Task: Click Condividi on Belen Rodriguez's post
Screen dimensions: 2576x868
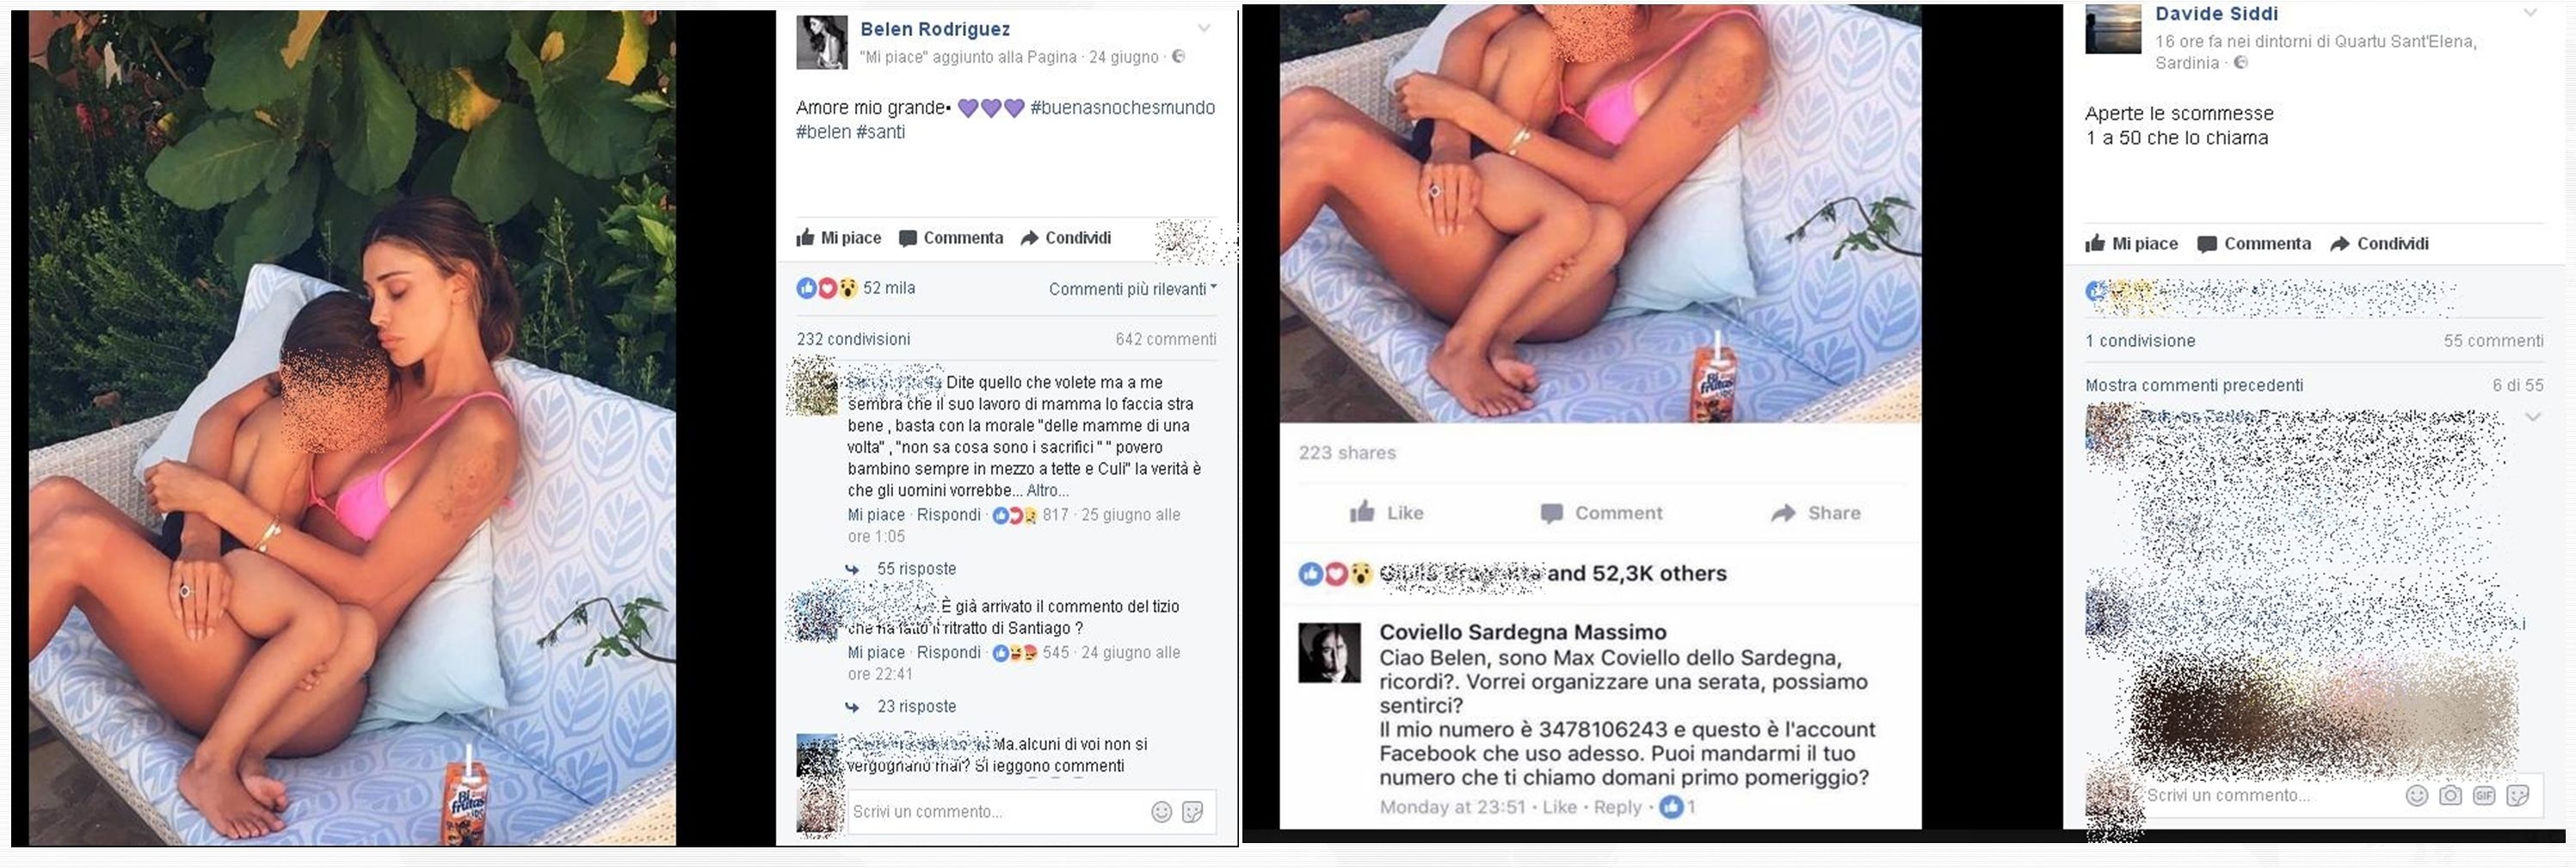Action: click(x=1065, y=238)
